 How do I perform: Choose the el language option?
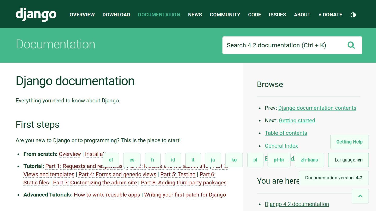111,160
